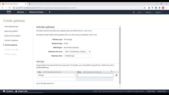This screenshot has width=169, height=95.
Task: Click the Feedback button
Action: 10,91
